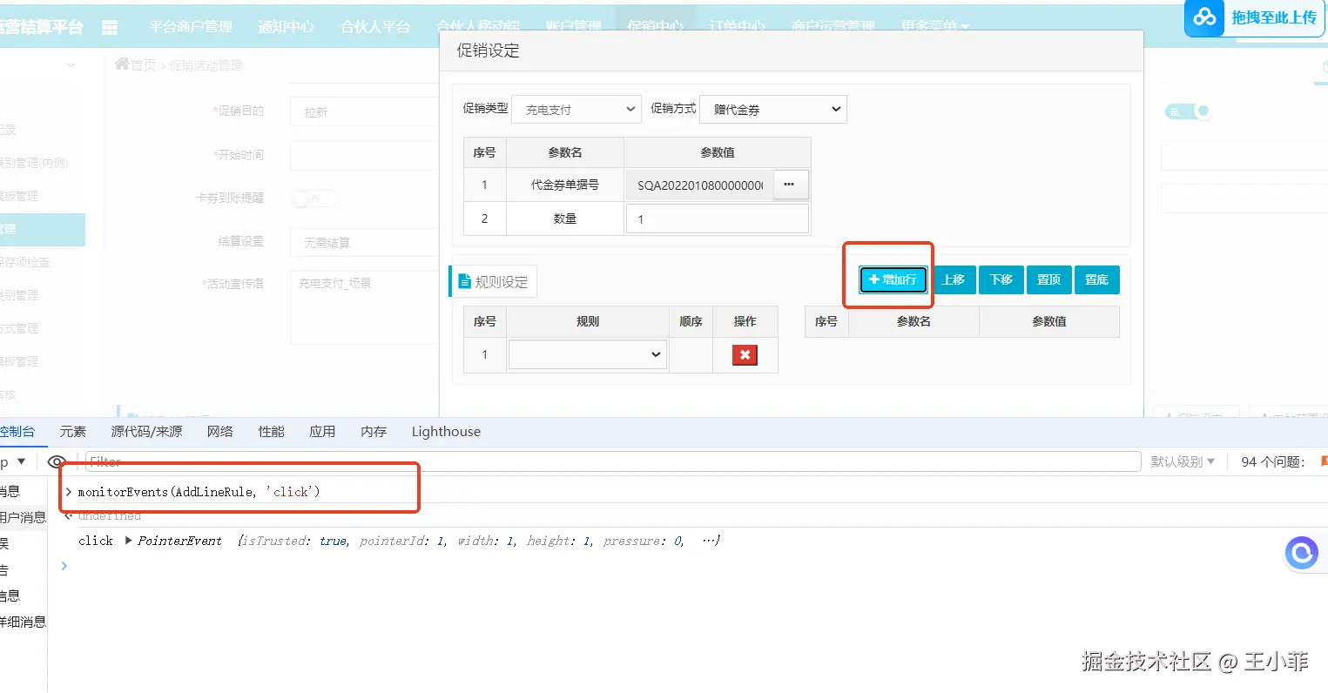Click the console Filter input field

click(x=610, y=461)
